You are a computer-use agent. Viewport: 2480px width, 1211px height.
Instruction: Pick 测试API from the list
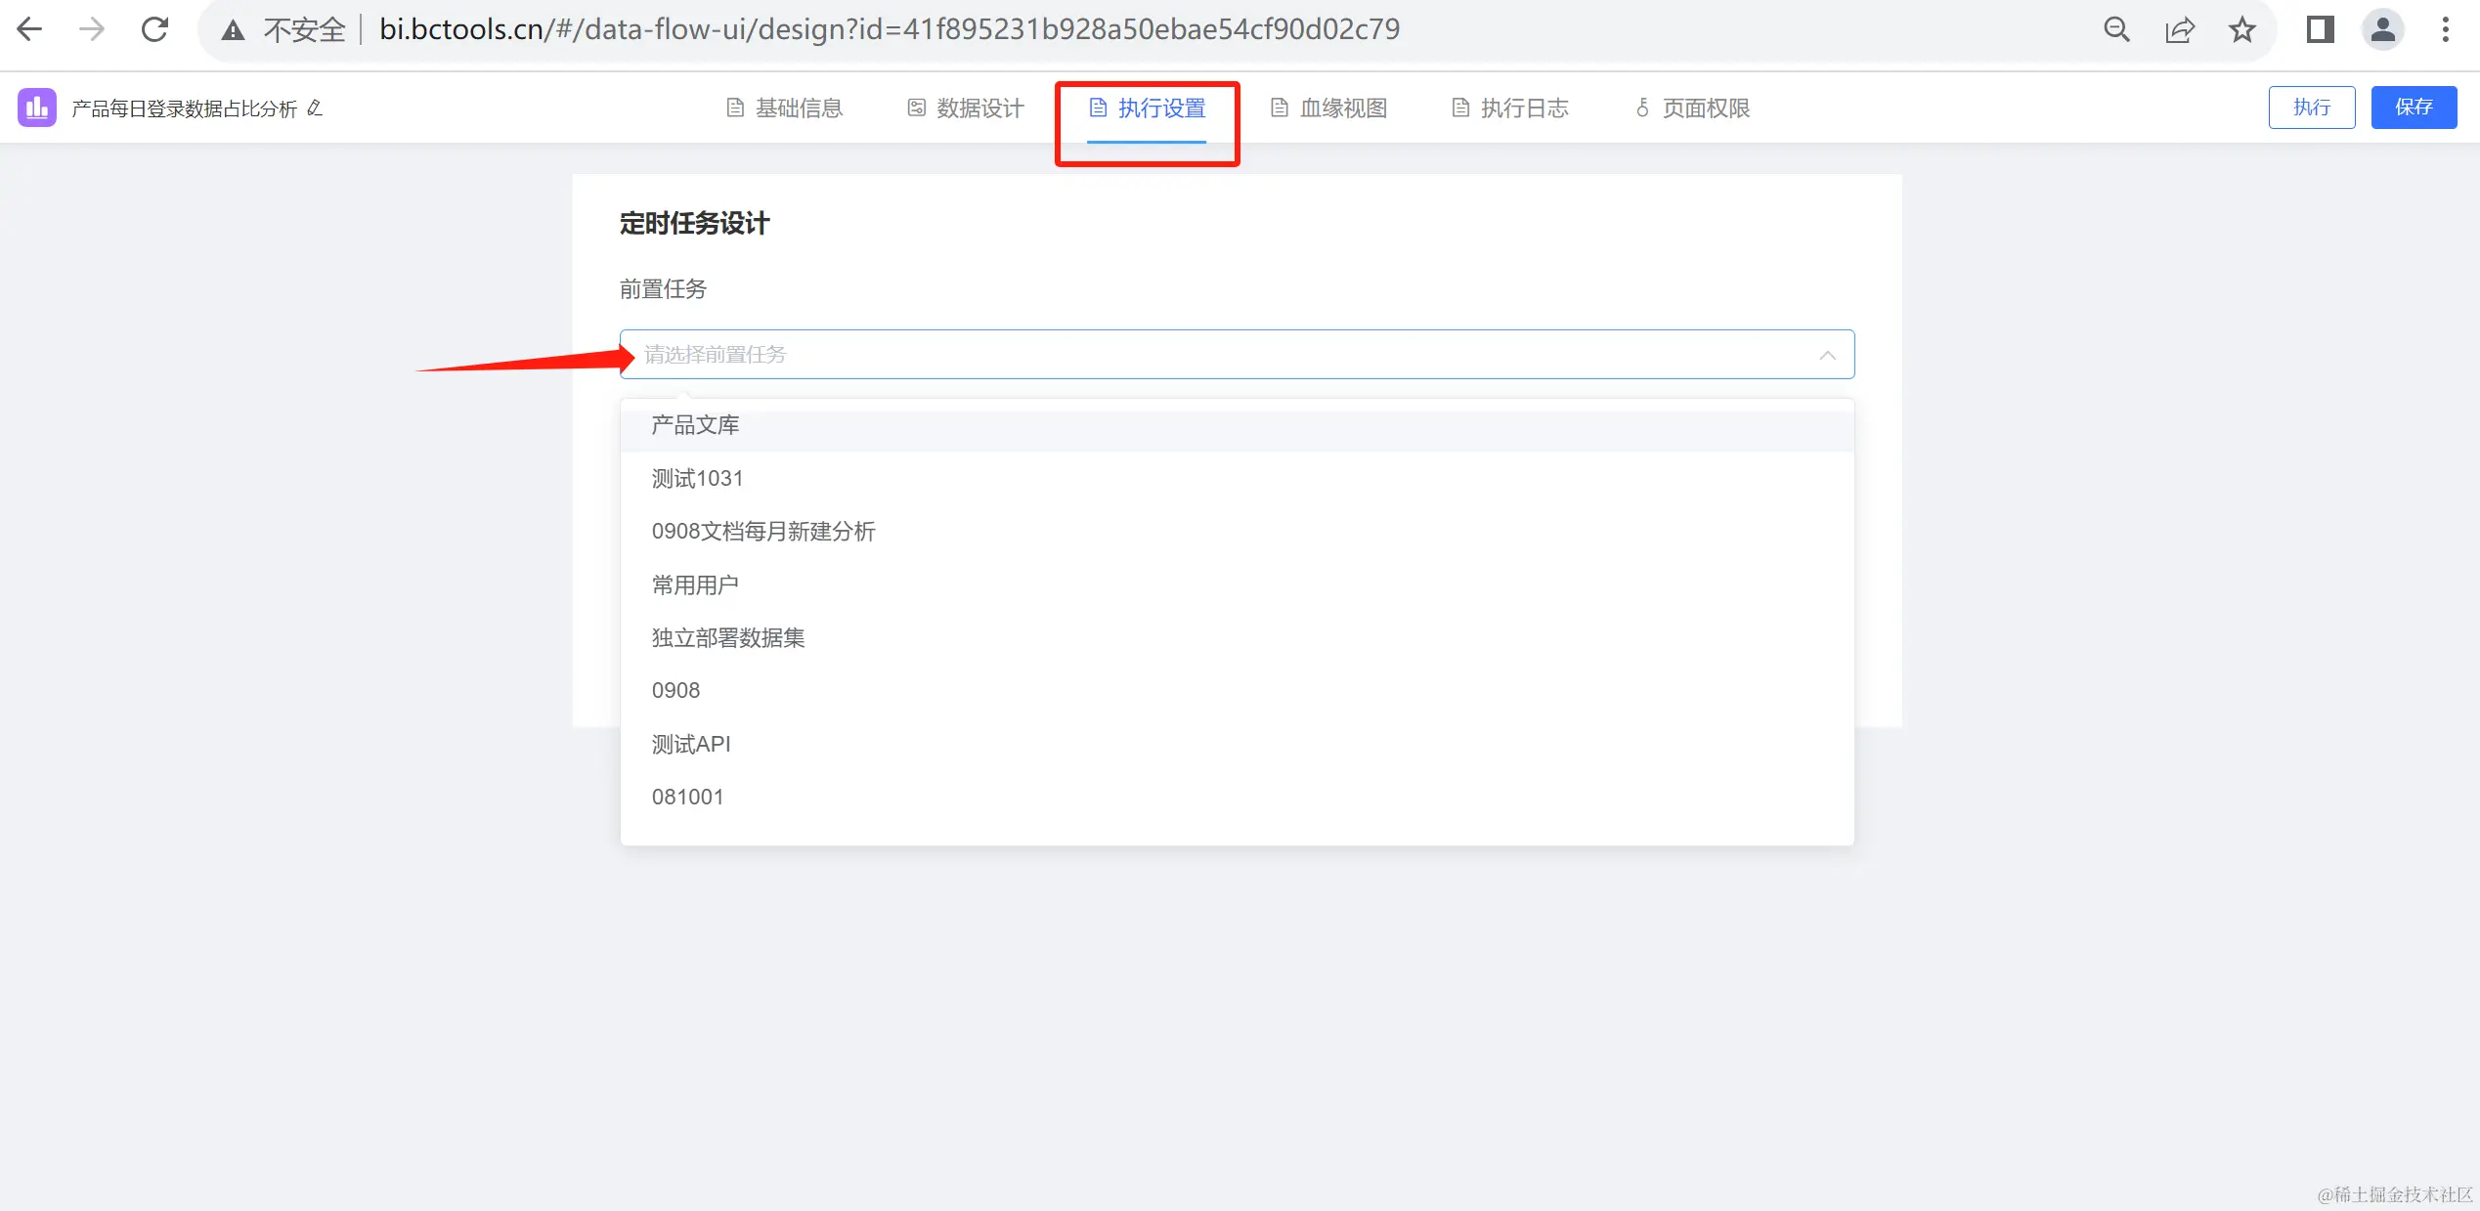(691, 744)
